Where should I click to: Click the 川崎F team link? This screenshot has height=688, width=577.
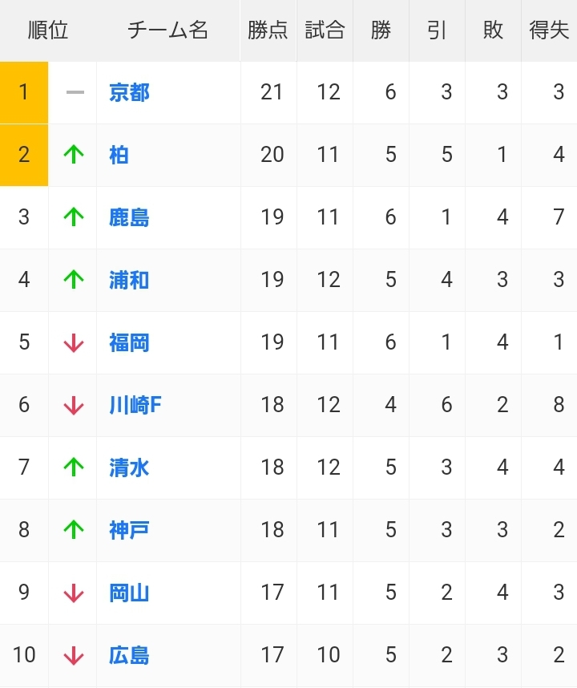(135, 405)
